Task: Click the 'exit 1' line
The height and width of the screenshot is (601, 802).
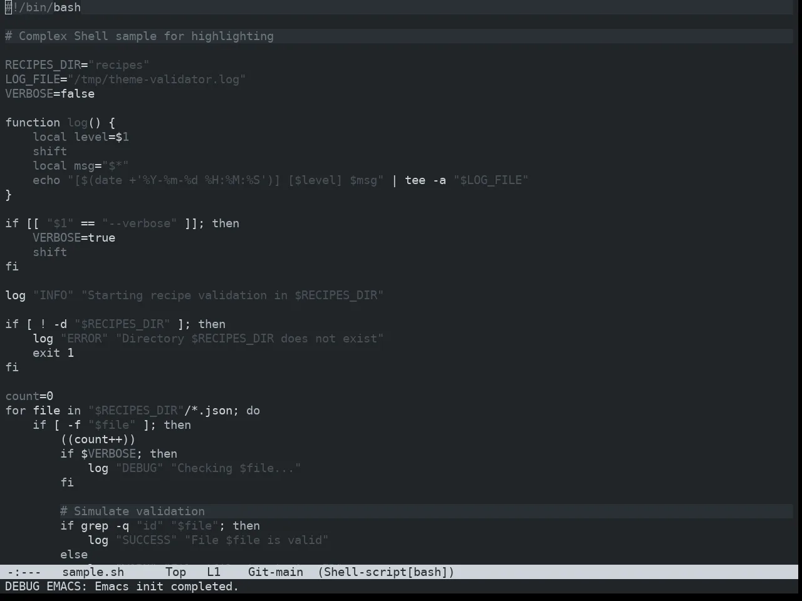Action: [x=53, y=353]
